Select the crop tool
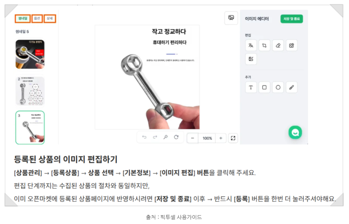349x224 pixels. click(x=264, y=45)
